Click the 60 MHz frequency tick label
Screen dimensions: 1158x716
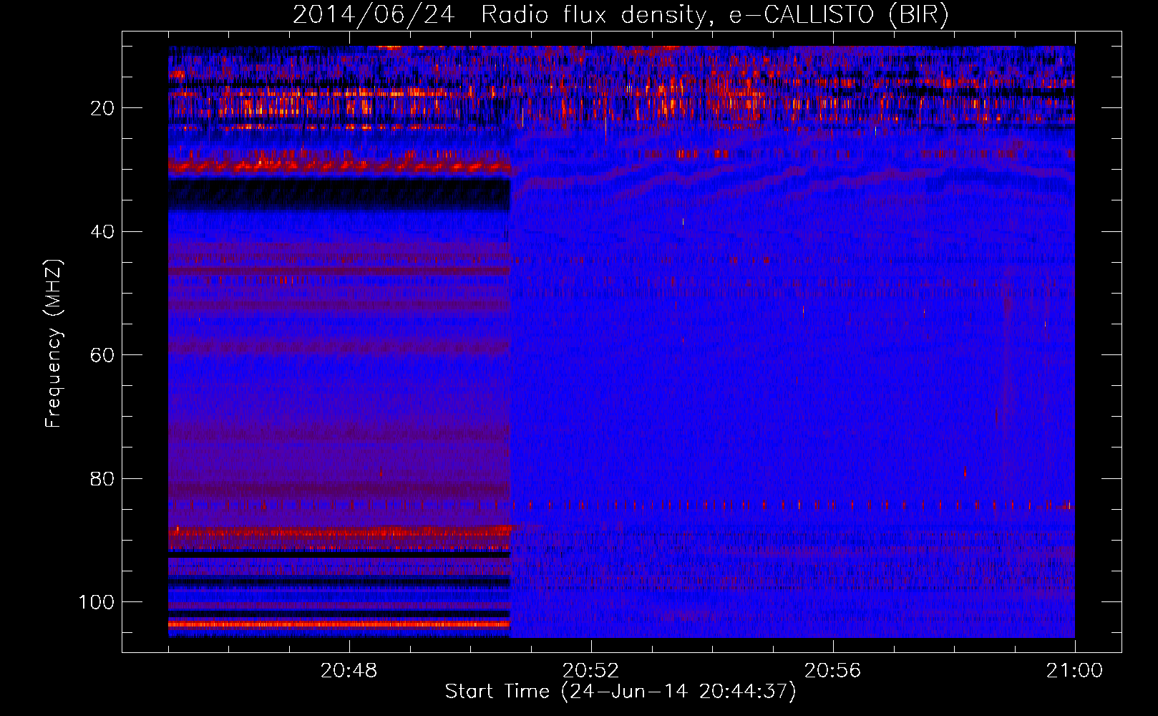tap(102, 355)
